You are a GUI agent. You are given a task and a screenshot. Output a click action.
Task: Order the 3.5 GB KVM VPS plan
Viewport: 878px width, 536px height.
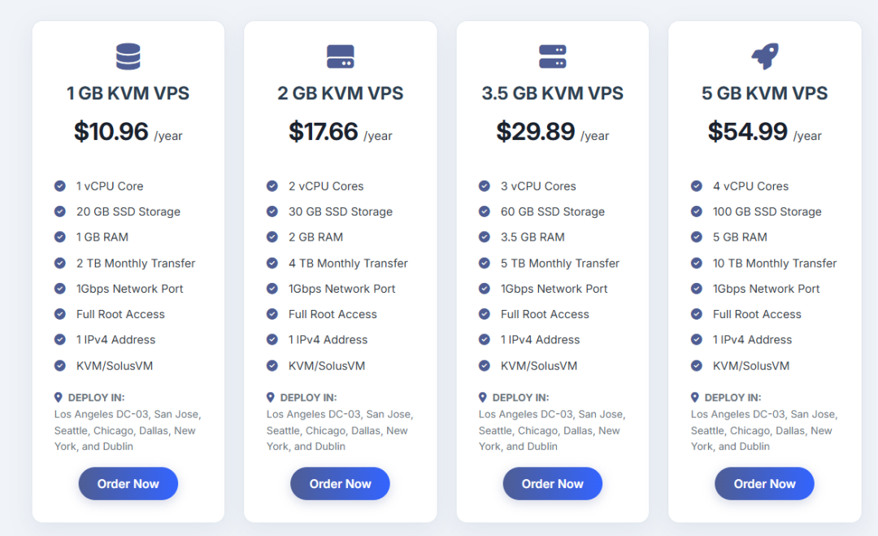click(553, 483)
